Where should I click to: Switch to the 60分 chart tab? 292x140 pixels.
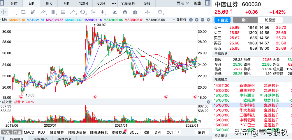pyautogui.click(x=101, y=3)
